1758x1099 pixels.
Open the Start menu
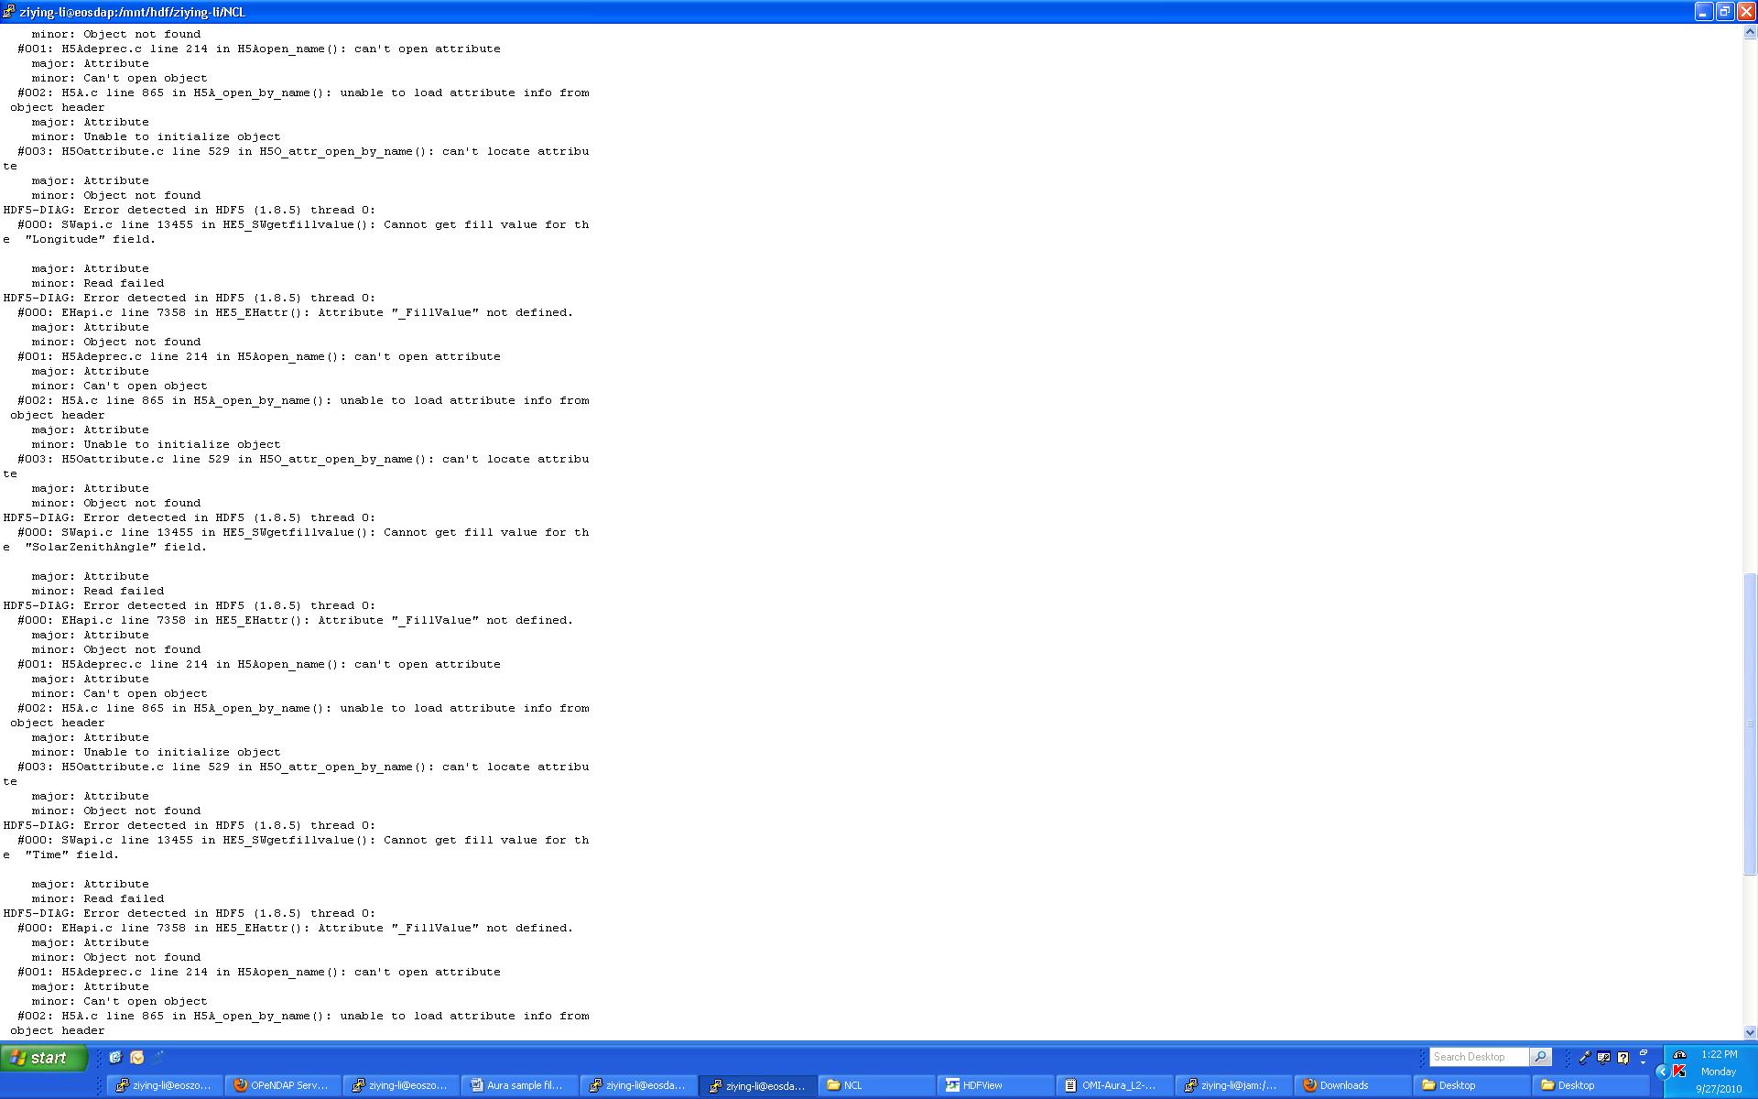click(45, 1058)
